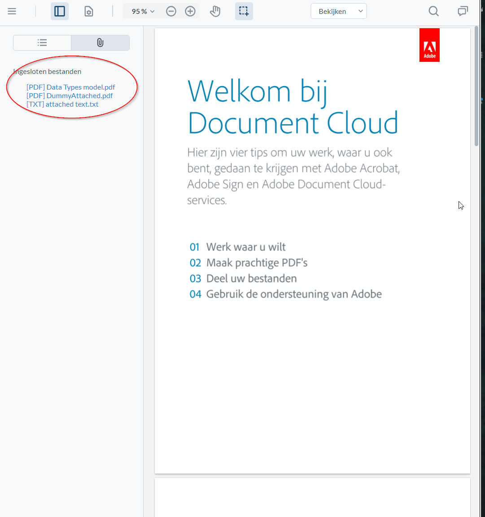Image resolution: width=485 pixels, height=517 pixels.
Task: Open the comments panel icon
Action: [x=463, y=12]
